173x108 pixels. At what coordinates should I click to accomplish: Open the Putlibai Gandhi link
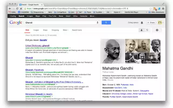115,97
